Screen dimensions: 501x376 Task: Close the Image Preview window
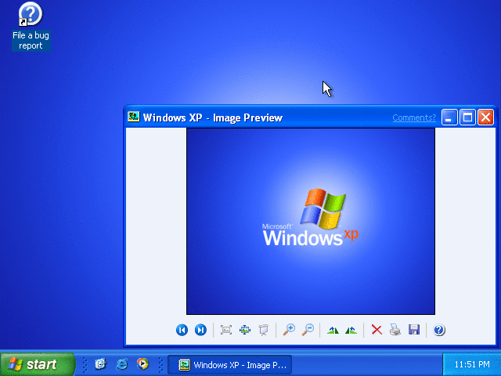pyautogui.click(x=485, y=117)
